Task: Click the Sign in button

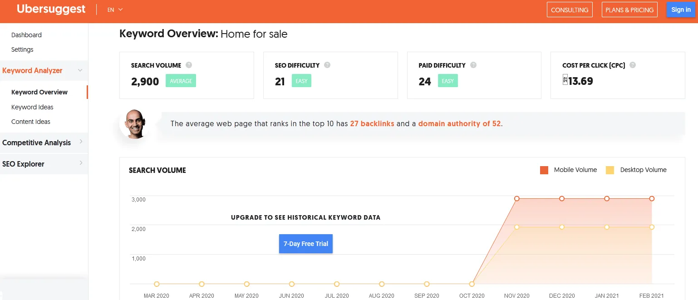Action: click(x=681, y=10)
